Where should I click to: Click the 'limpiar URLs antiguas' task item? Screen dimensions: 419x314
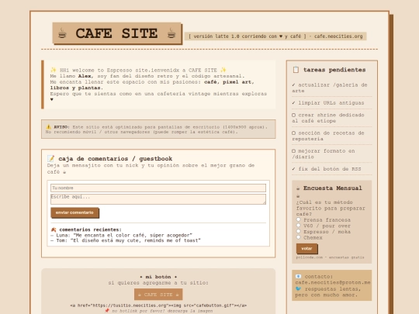pos(328,103)
